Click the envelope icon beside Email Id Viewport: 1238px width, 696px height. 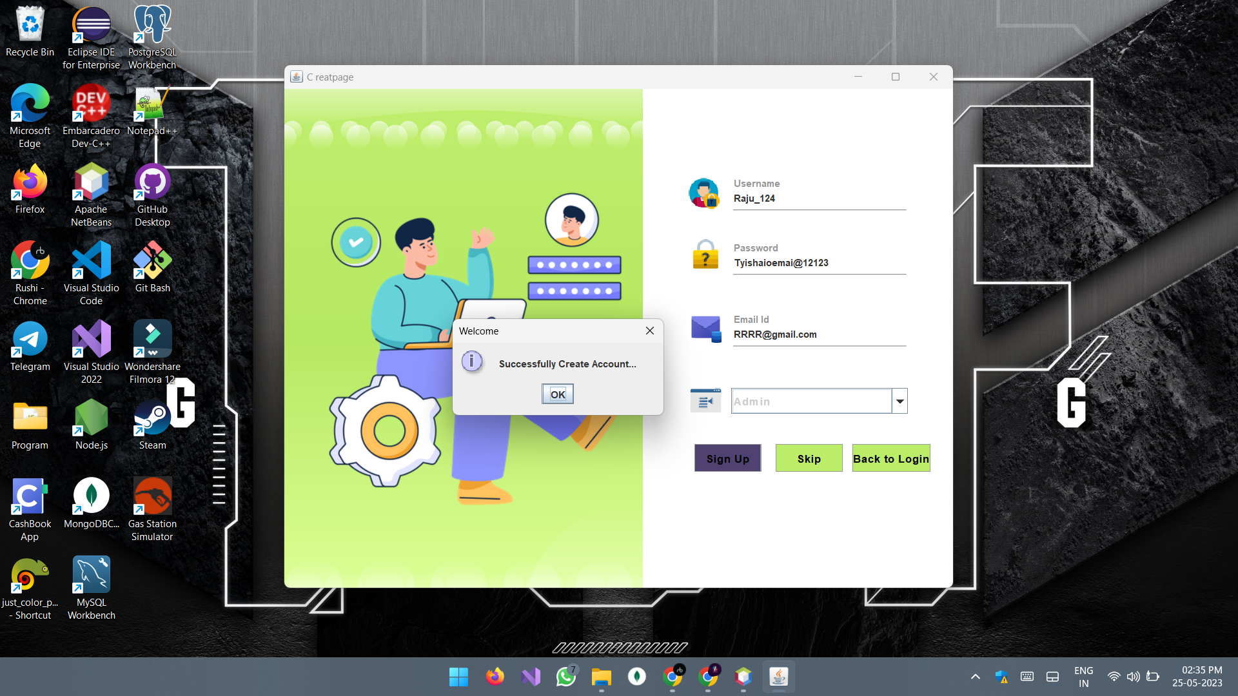click(x=706, y=329)
